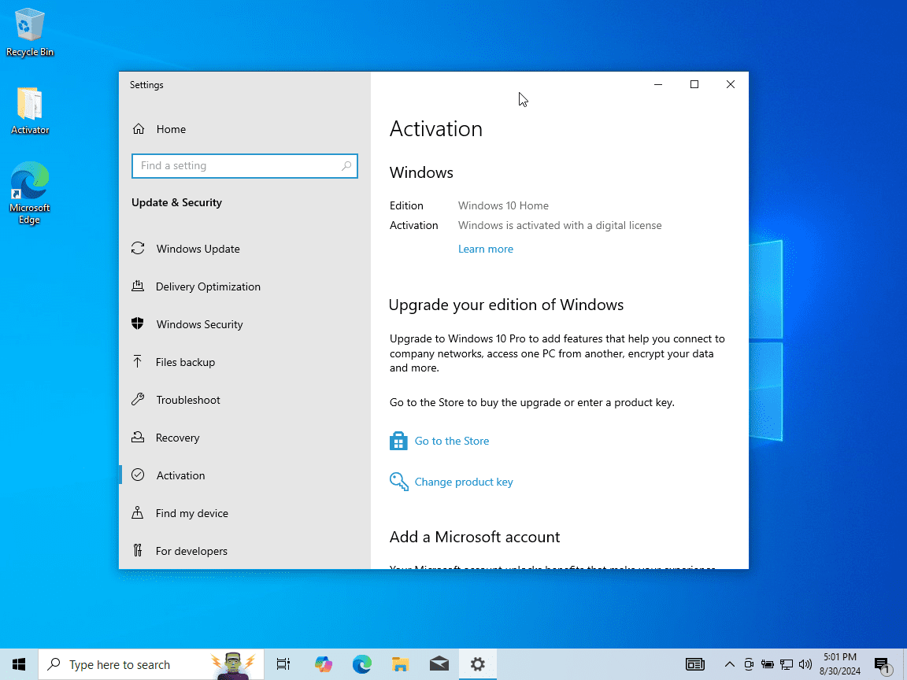Maximize the Settings window
Viewport: 907px width, 680px height.
(x=694, y=84)
